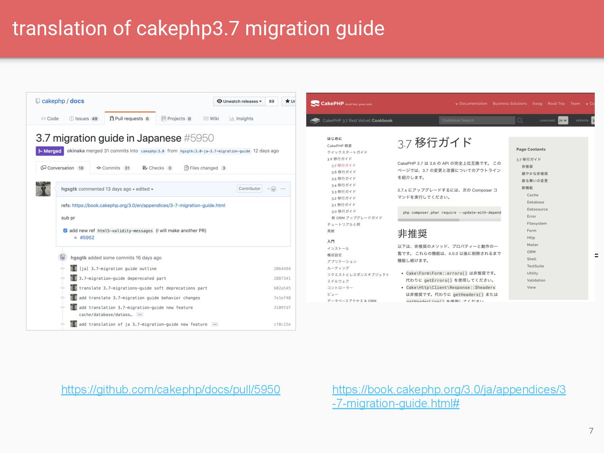This screenshot has height=453, width=604.
Task: Click the docs repository name link
Action: coord(77,101)
